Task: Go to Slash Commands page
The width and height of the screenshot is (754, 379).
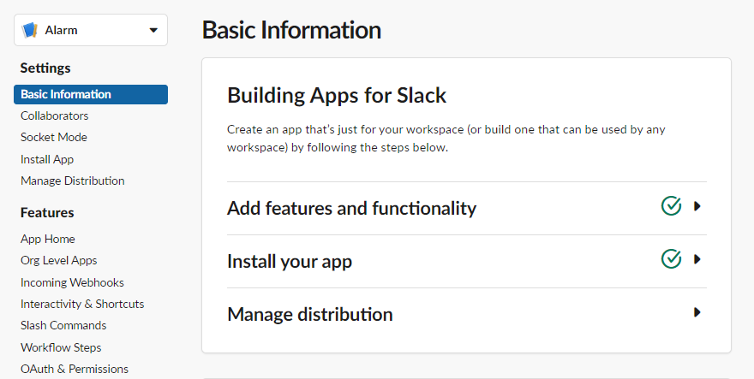Action: pyautogui.click(x=63, y=325)
